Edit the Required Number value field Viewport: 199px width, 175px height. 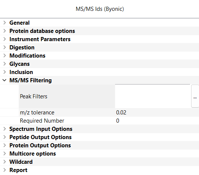pyautogui.click(x=157, y=121)
